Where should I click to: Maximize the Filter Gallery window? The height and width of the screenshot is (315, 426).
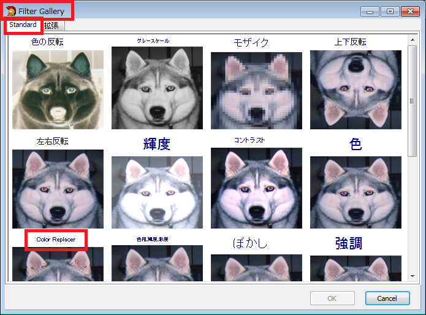click(x=390, y=12)
